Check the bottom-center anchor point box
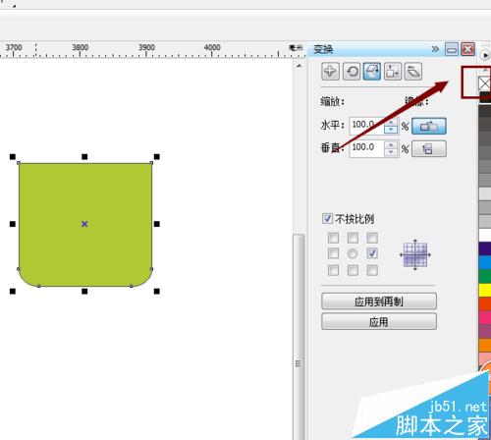 point(353,270)
